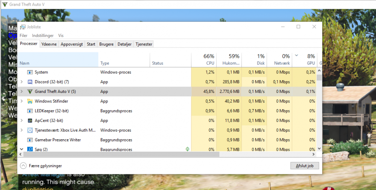Switch to the Appoversigt tab

(72, 44)
